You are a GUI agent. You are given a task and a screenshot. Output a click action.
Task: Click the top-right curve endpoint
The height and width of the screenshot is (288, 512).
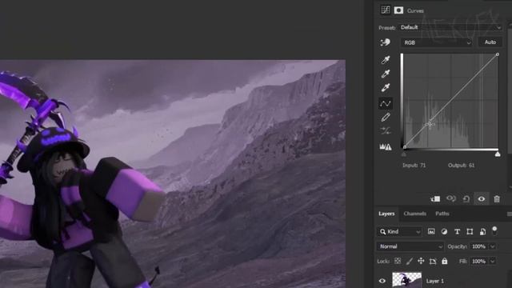click(498, 54)
